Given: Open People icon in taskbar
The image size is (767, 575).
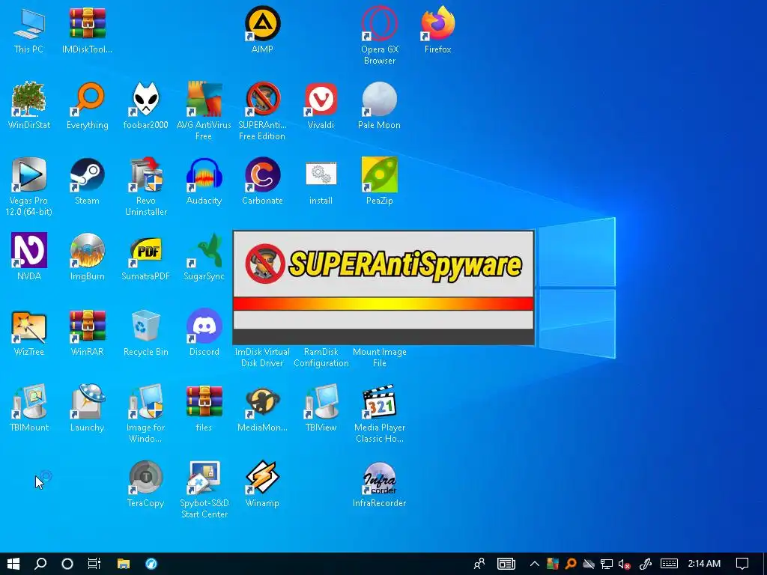Looking at the screenshot, I should coord(479,564).
